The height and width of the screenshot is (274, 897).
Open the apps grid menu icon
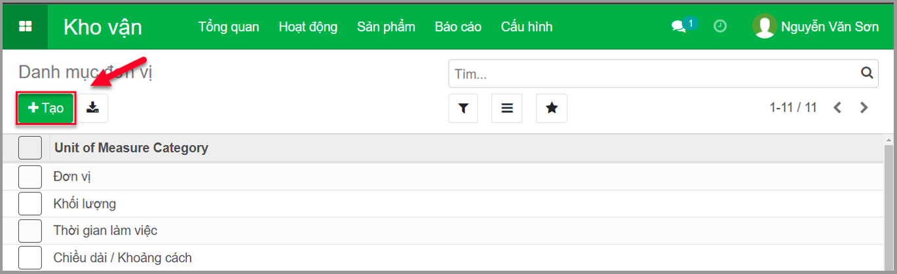point(25,27)
